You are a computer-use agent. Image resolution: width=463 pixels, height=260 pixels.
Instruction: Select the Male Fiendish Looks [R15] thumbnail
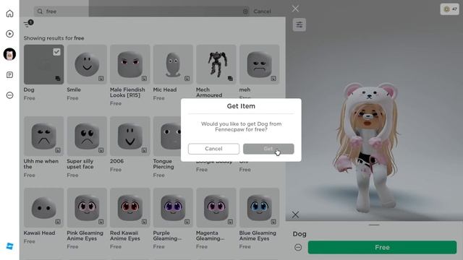[x=130, y=64]
